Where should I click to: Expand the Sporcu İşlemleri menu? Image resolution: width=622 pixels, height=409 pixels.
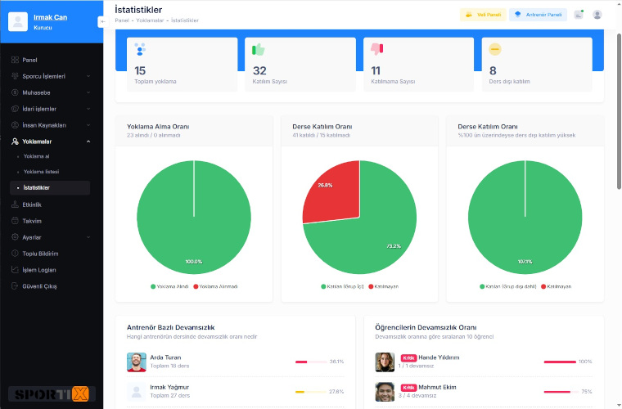pyautogui.click(x=50, y=76)
